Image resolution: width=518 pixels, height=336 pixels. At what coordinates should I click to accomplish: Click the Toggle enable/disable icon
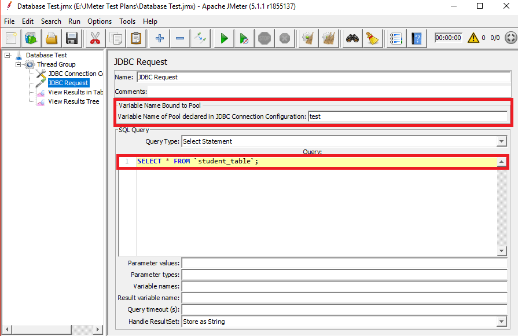[x=200, y=38]
